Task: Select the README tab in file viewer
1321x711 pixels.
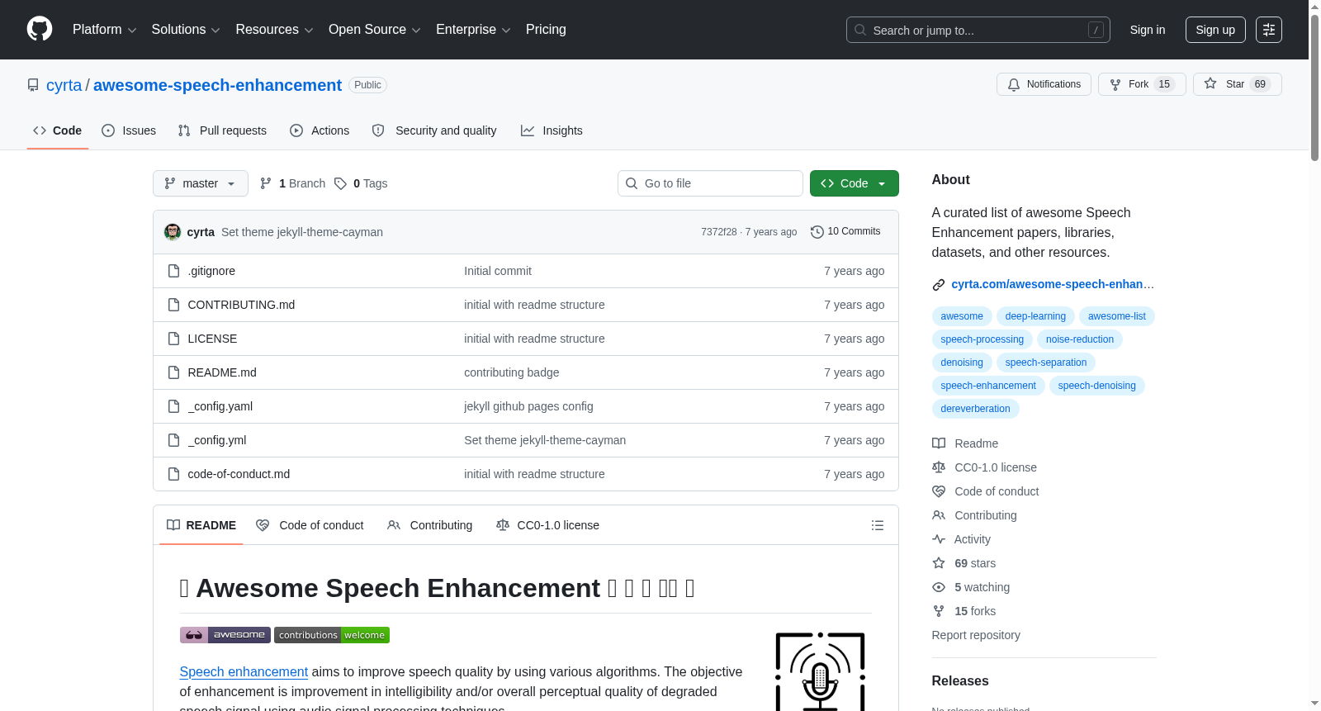Action: pos(201,525)
